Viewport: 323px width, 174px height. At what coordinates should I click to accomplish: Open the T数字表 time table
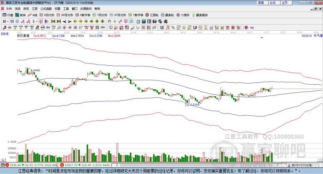click(x=136, y=15)
